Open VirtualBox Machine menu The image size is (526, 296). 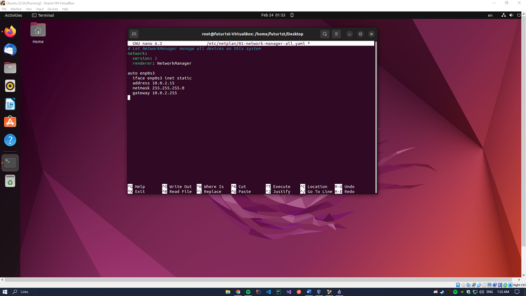pos(16,9)
